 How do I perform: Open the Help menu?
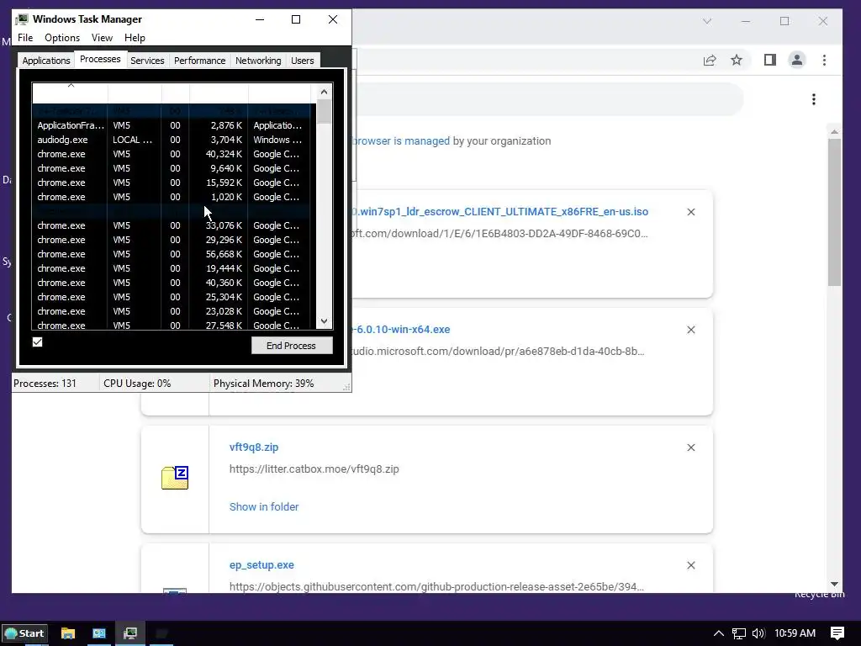(135, 38)
